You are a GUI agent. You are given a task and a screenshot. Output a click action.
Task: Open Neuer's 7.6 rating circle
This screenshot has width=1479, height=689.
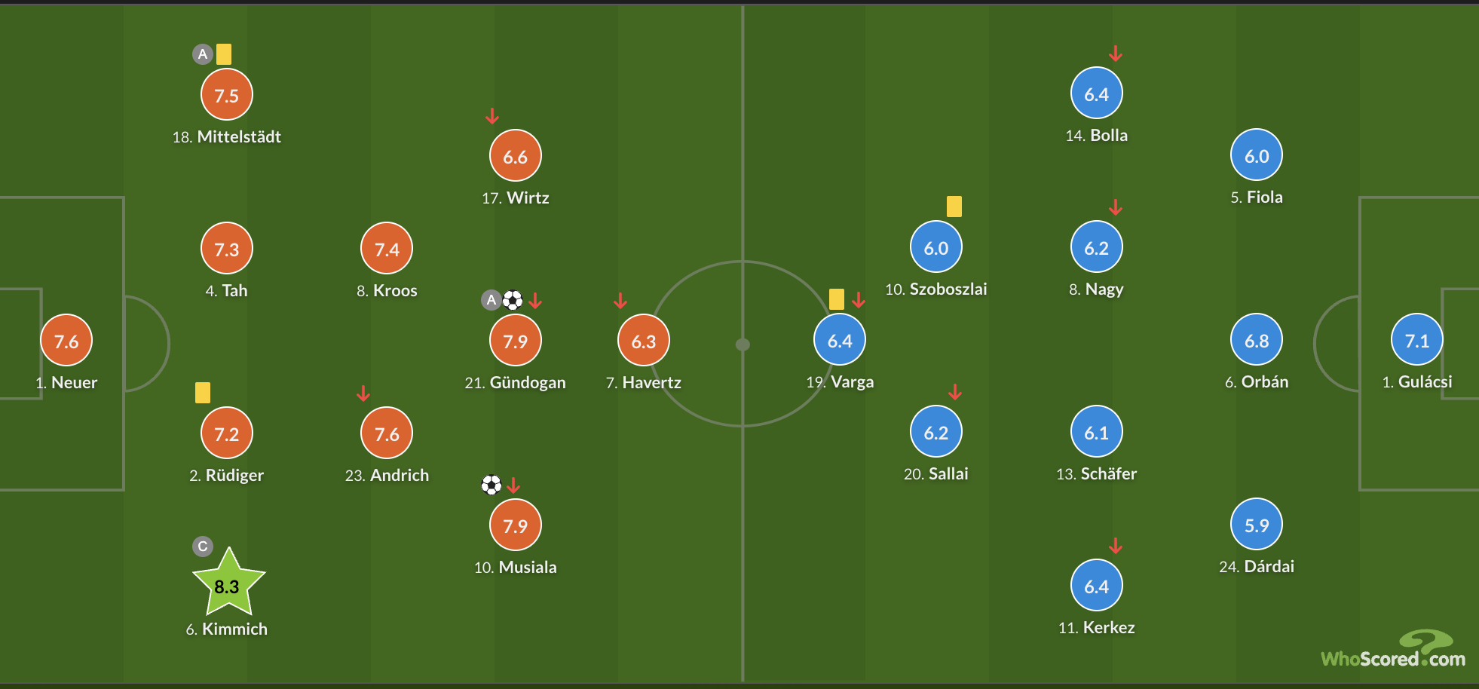tap(66, 341)
